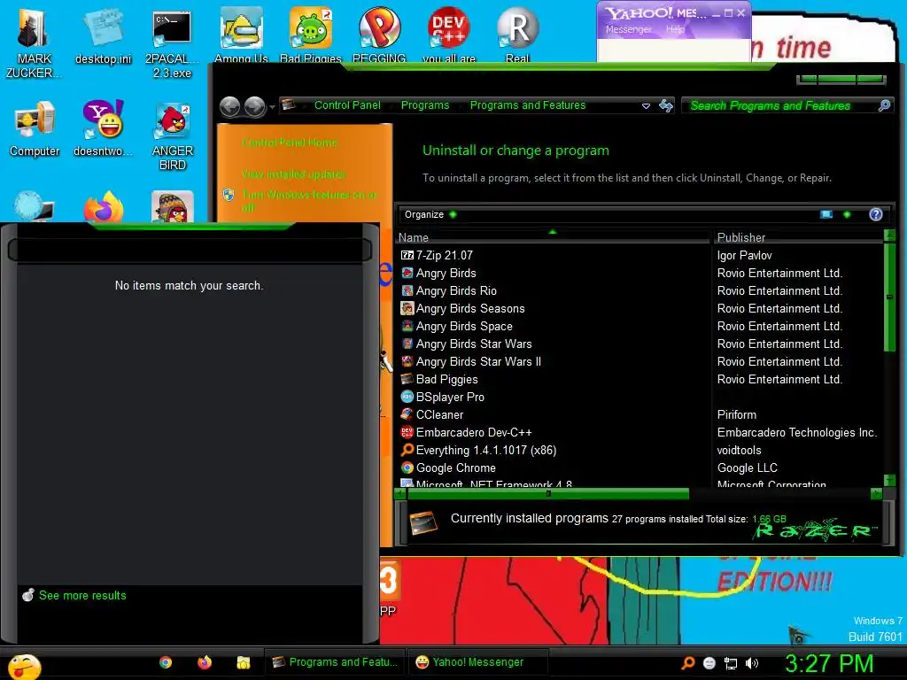Image resolution: width=907 pixels, height=680 pixels.
Task: Open Chrome from the taskbar
Action: 166,662
